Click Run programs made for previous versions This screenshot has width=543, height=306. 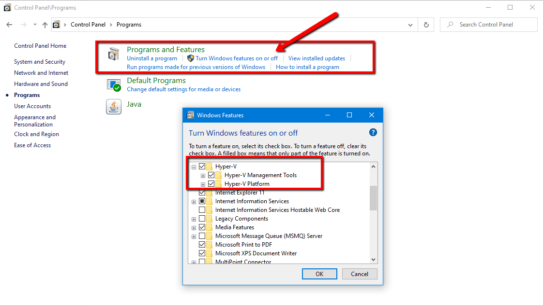coord(196,67)
